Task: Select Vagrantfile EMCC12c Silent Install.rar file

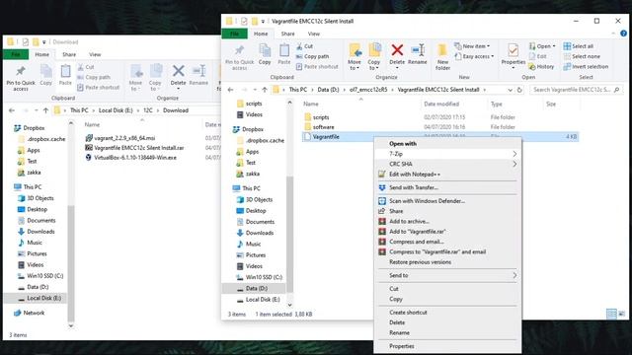Action: (134, 148)
